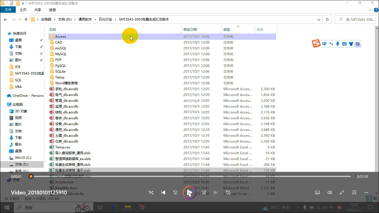The height and width of the screenshot is (213, 379).
Task: Open 3D 对象 in the sidebar
Action: [x=21, y=111]
